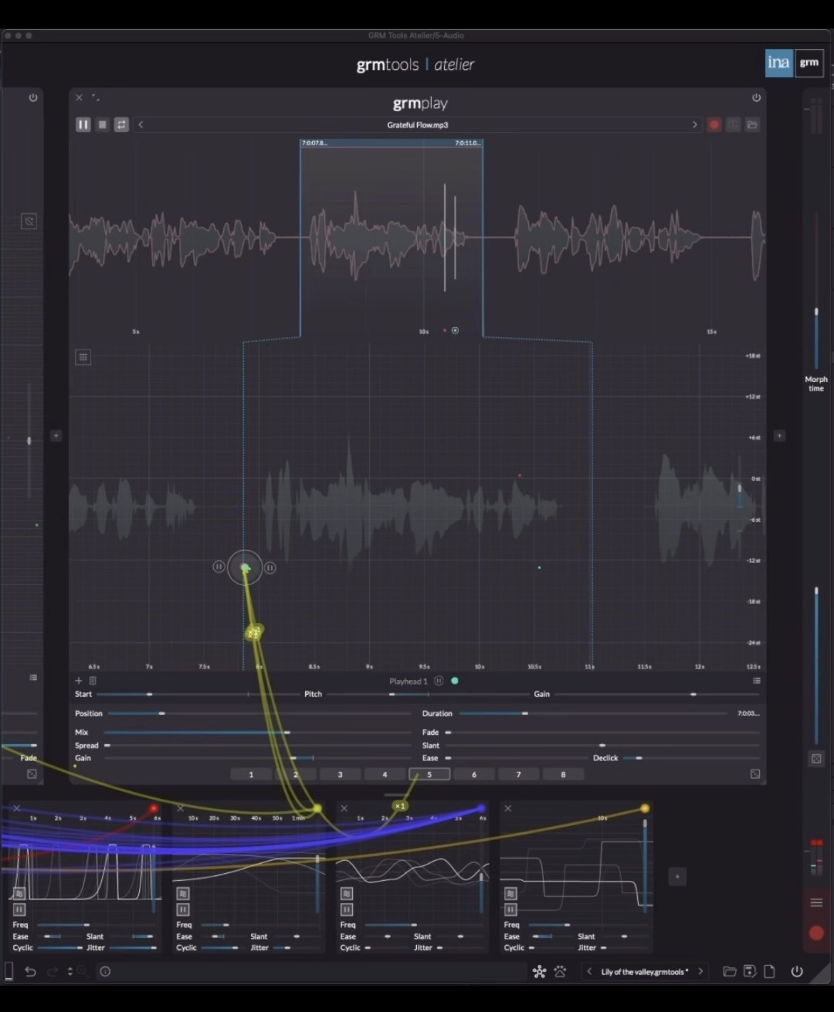834x1012 pixels.
Task: Toggle the global power button at bottom right
Action: [x=797, y=971]
